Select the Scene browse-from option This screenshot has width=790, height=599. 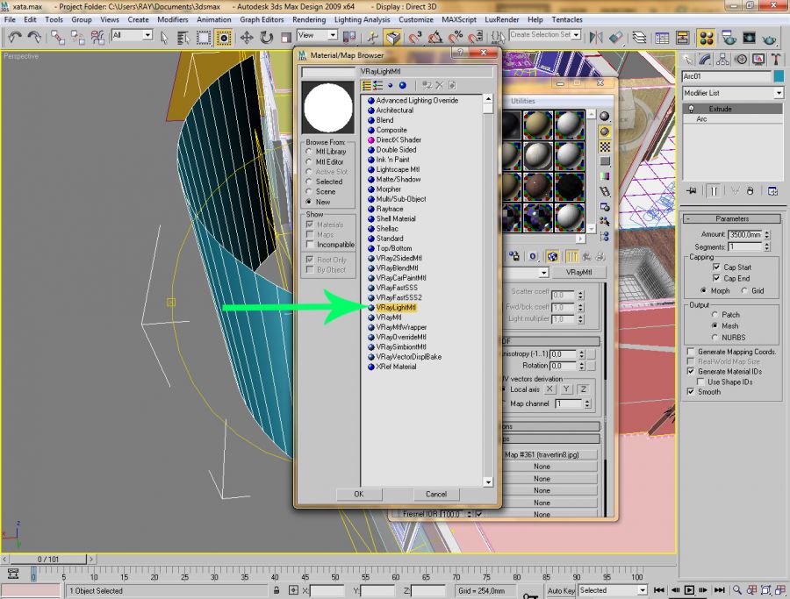[309, 191]
